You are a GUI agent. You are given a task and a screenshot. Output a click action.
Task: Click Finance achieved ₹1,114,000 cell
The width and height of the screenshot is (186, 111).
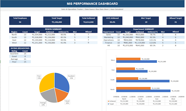(x=140, y=43)
